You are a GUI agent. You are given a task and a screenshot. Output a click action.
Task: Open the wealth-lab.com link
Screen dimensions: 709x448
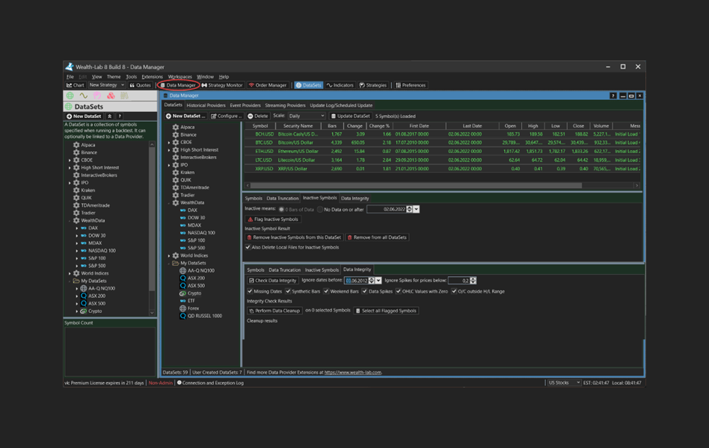click(x=353, y=373)
